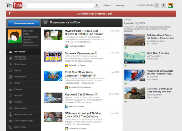Click the guide menu icon beside Популярные на YouTube
The height and width of the screenshot is (131, 182).
(x=45, y=22)
